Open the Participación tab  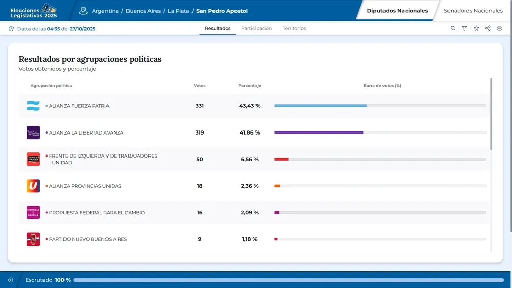tap(257, 28)
